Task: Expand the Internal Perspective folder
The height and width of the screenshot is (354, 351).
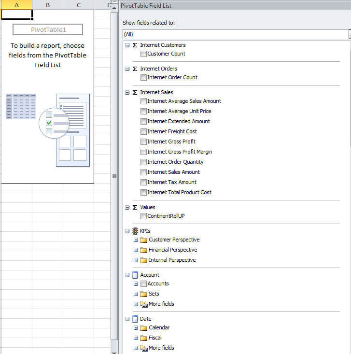Action: pyautogui.click(x=136, y=260)
